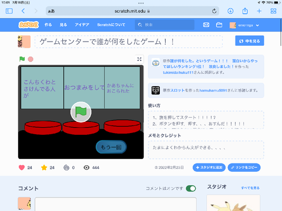Open スロット original project link
This screenshot has height=211, width=282.
tap(177, 90)
